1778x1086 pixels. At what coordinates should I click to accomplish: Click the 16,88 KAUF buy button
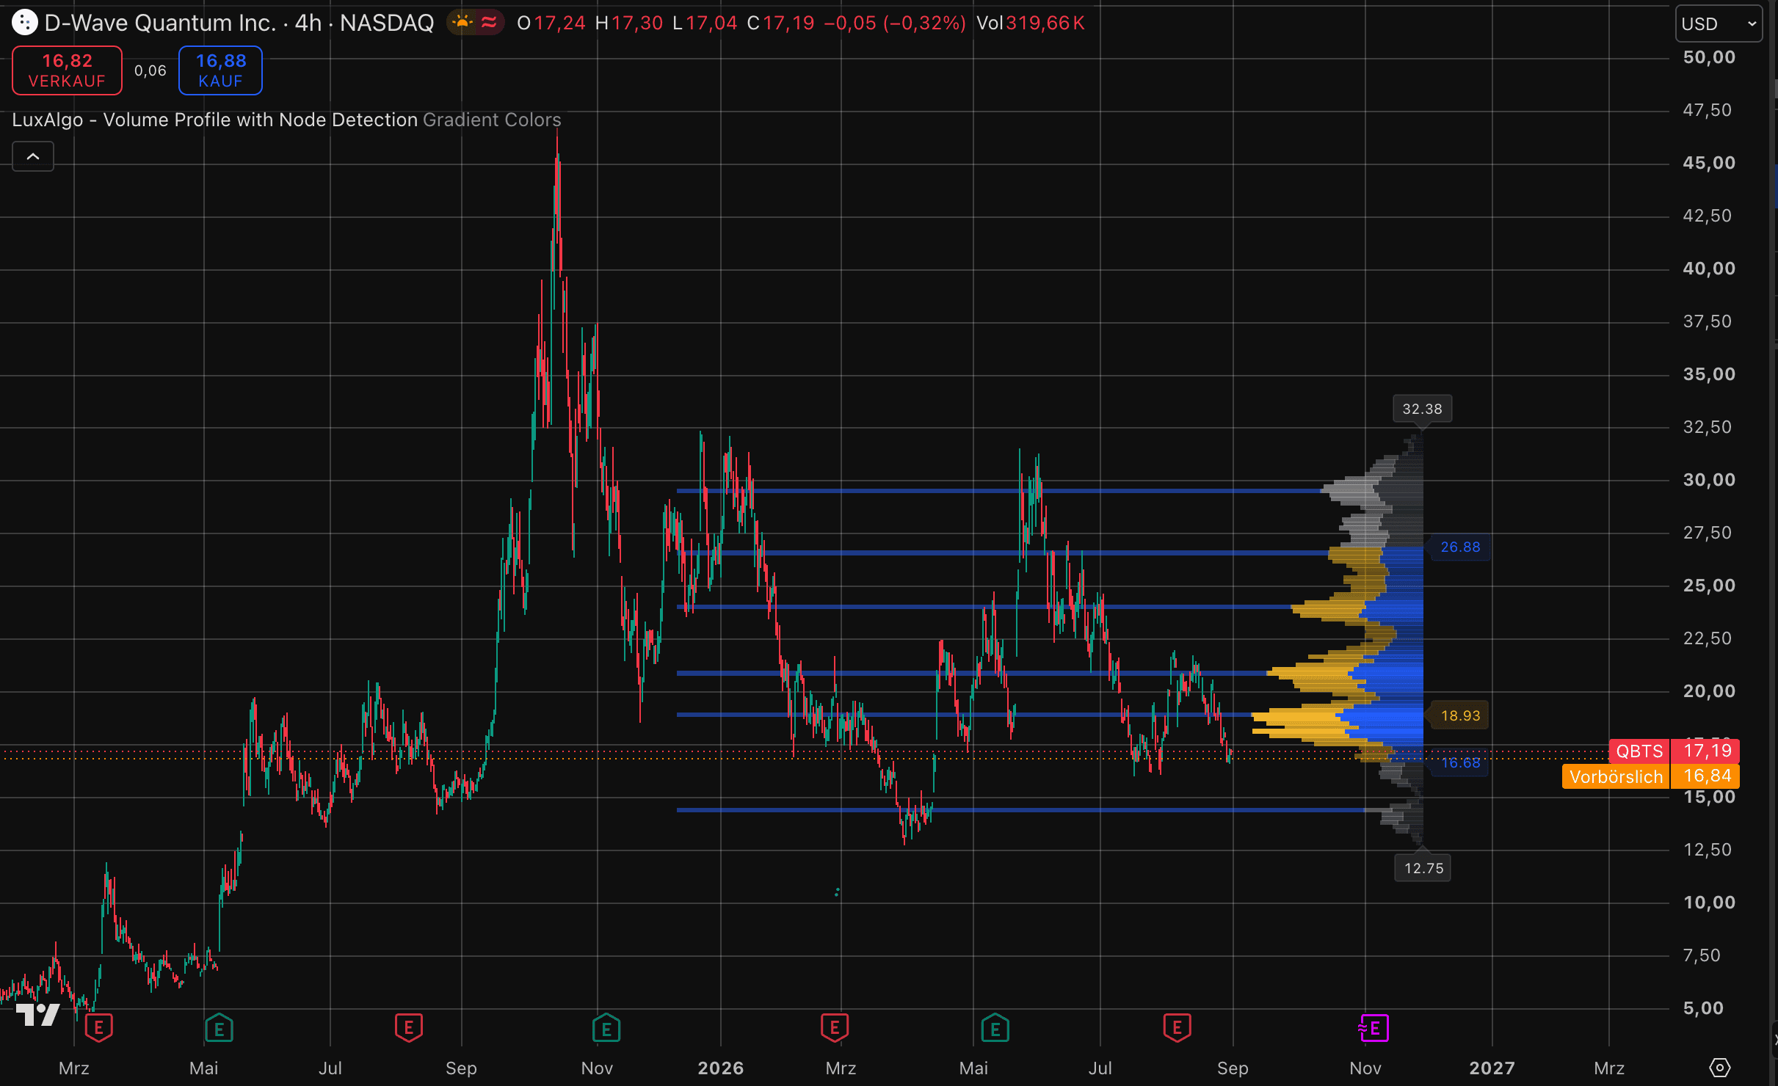coord(220,70)
